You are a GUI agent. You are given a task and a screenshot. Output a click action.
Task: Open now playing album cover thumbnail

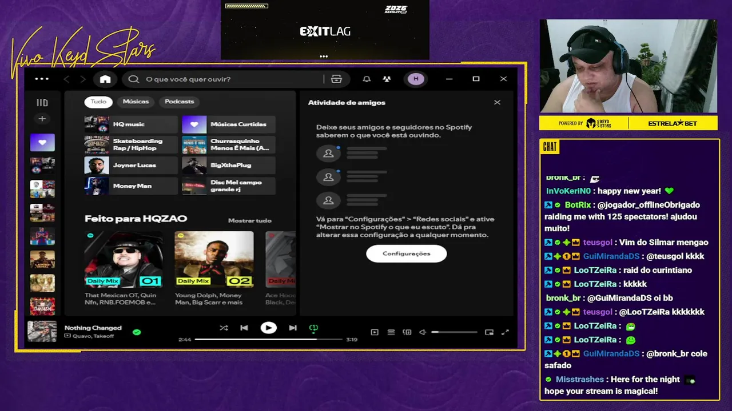coord(42,331)
